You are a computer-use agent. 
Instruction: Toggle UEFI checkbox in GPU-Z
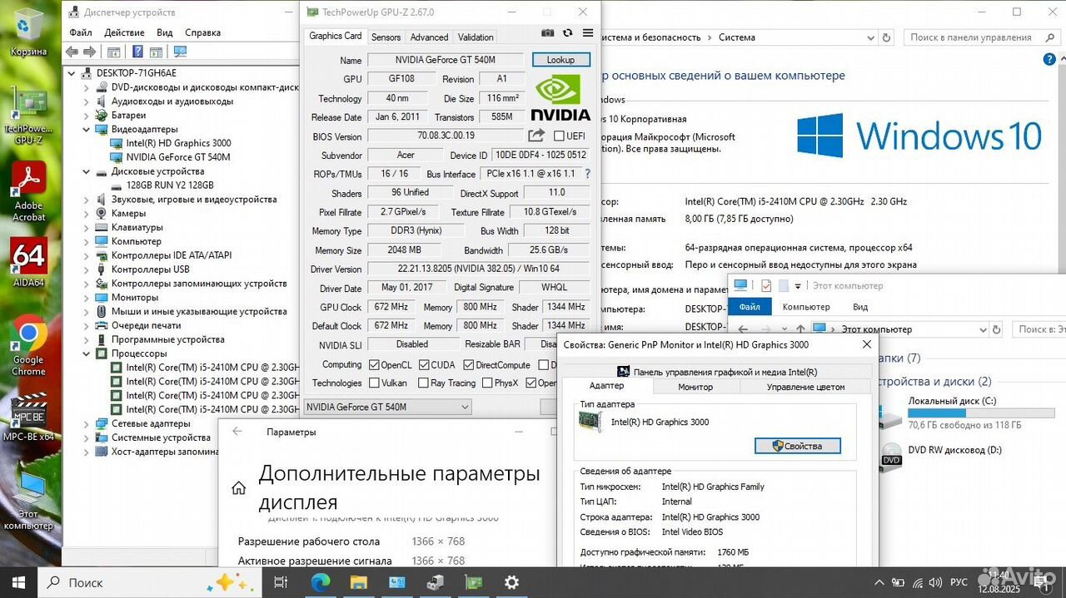pyautogui.click(x=558, y=136)
